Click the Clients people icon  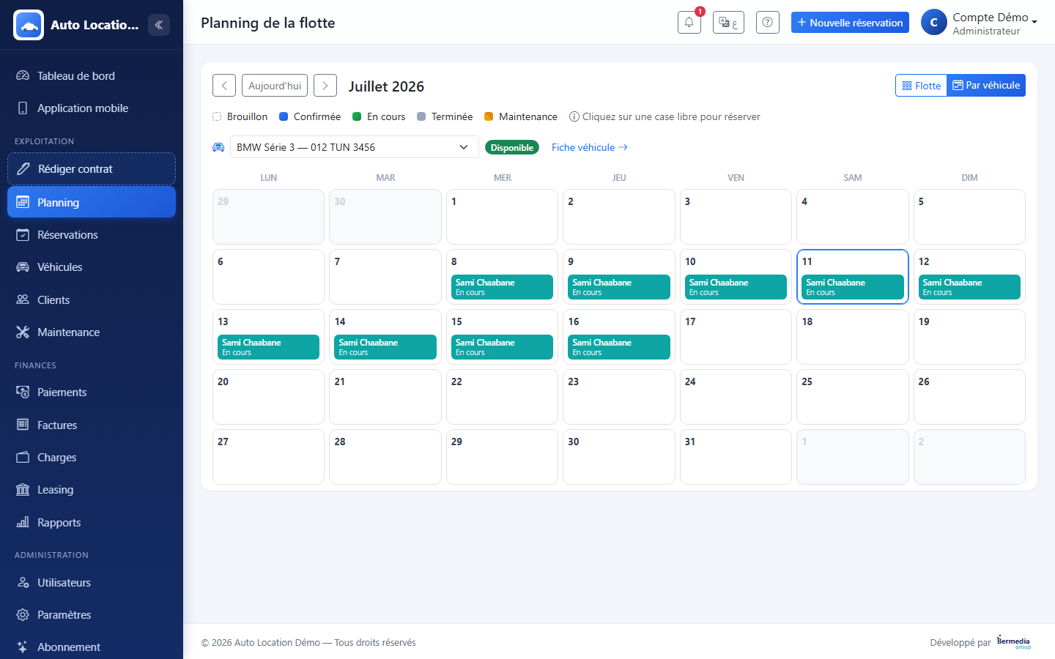(23, 299)
